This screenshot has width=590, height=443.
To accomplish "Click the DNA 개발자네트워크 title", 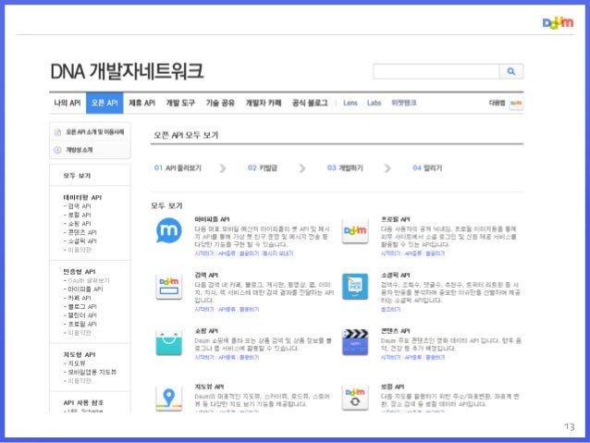I will click(x=128, y=71).
